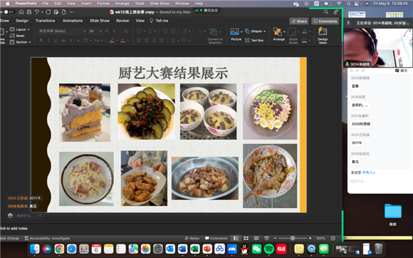The height and width of the screenshot is (258, 413).
Task: Click 'Click to add notes' area
Action: pyautogui.click(x=14, y=229)
